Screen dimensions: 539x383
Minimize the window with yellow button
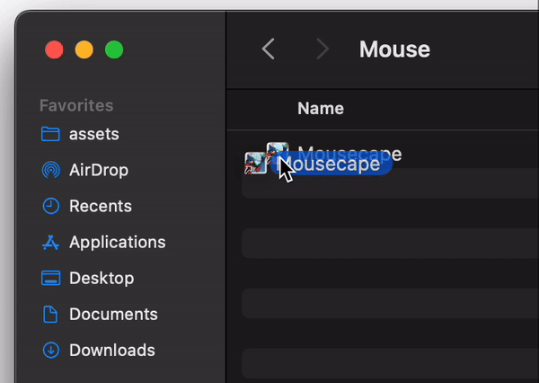coord(84,49)
